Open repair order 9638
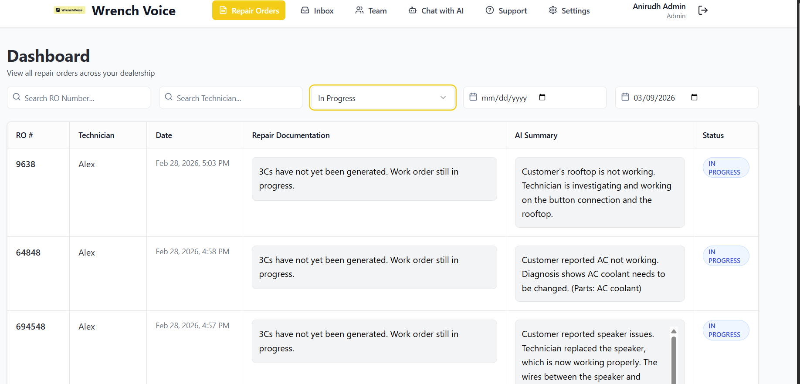Image resolution: width=800 pixels, height=384 pixels. point(26,164)
